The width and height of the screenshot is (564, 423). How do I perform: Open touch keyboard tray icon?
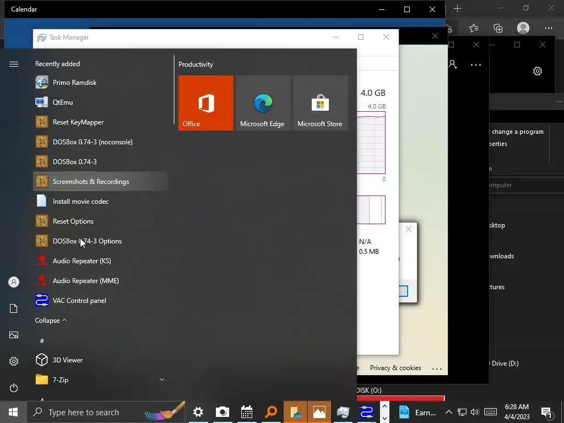click(491, 412)
